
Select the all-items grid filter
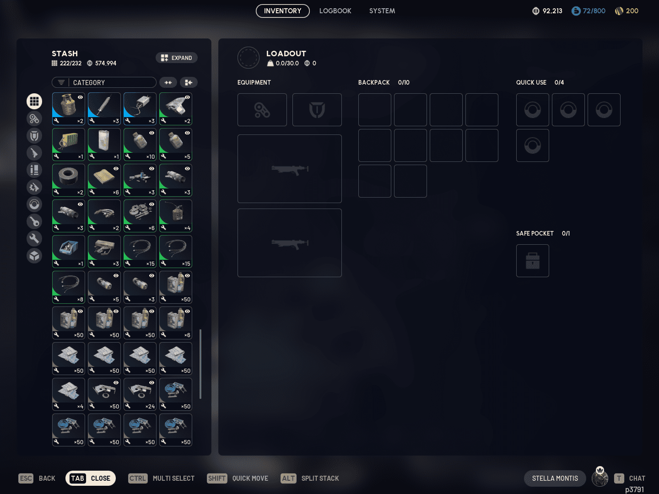click(x=34, y=101)
